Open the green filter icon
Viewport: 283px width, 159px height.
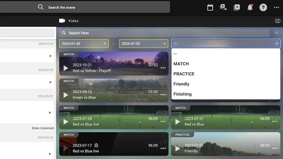(277, 33)
